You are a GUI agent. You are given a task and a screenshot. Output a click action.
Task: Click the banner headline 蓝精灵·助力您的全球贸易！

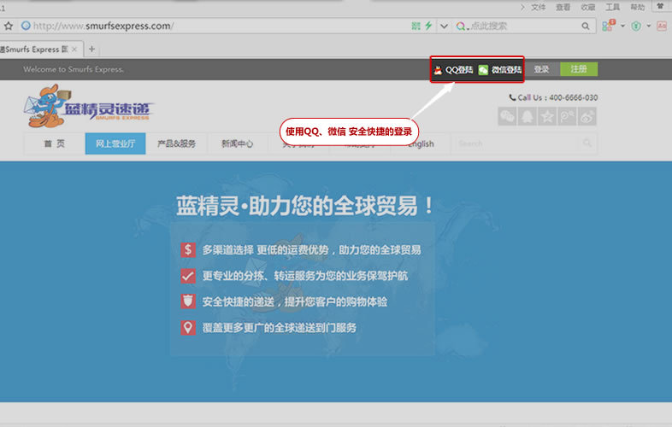point(305,206)
